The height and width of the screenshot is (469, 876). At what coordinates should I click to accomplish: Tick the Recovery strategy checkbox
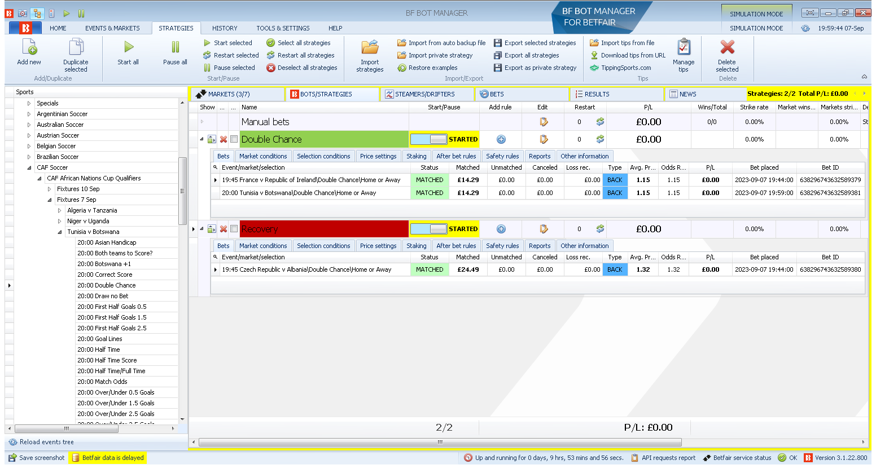(x=234, y=229)
